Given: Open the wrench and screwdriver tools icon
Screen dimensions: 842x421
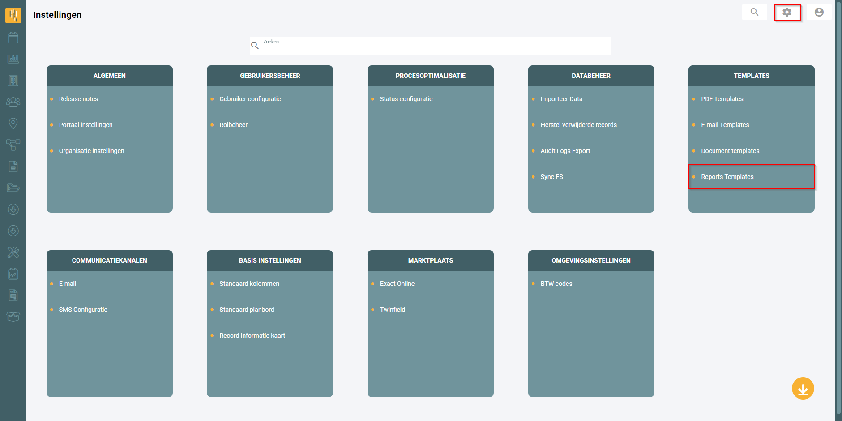Looking at the screenshot, I should click(x=13, y=252).
